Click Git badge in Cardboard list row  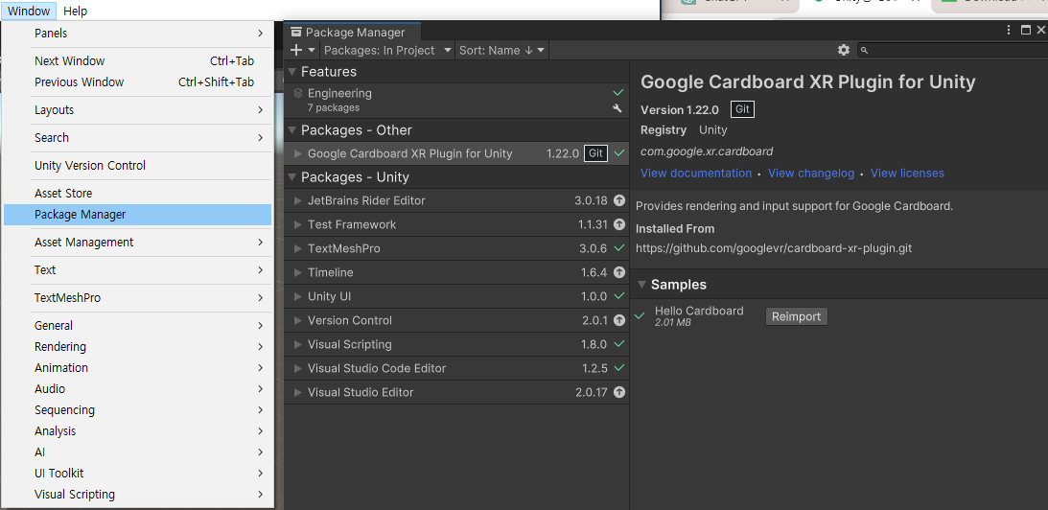click(595, 153)
